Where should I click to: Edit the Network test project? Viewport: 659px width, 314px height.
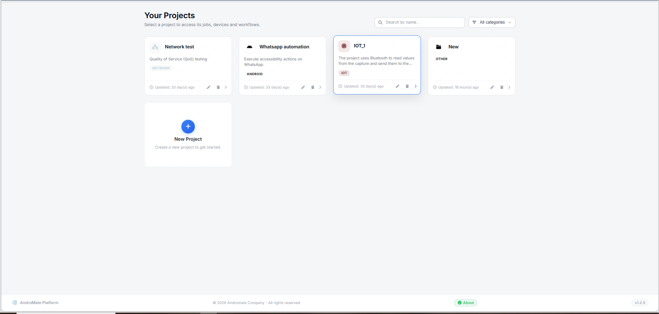coord(209,87)
